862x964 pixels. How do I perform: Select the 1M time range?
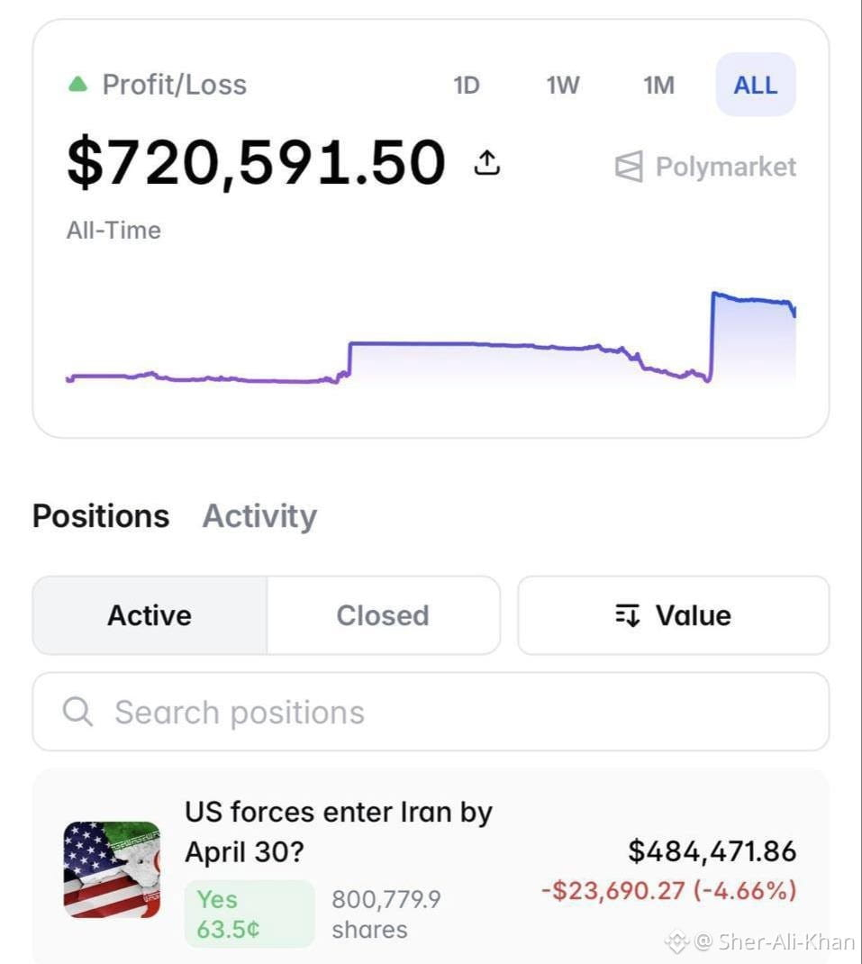(658, 85)
